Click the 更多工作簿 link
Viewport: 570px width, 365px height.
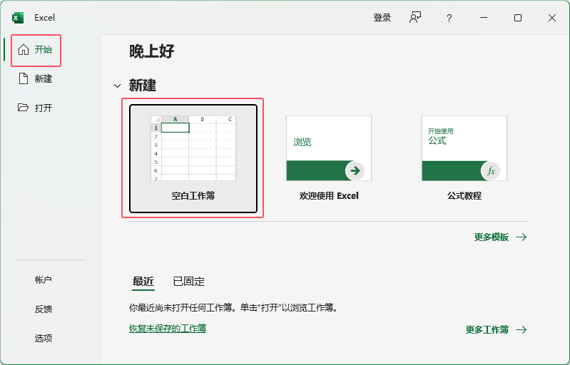497,330
